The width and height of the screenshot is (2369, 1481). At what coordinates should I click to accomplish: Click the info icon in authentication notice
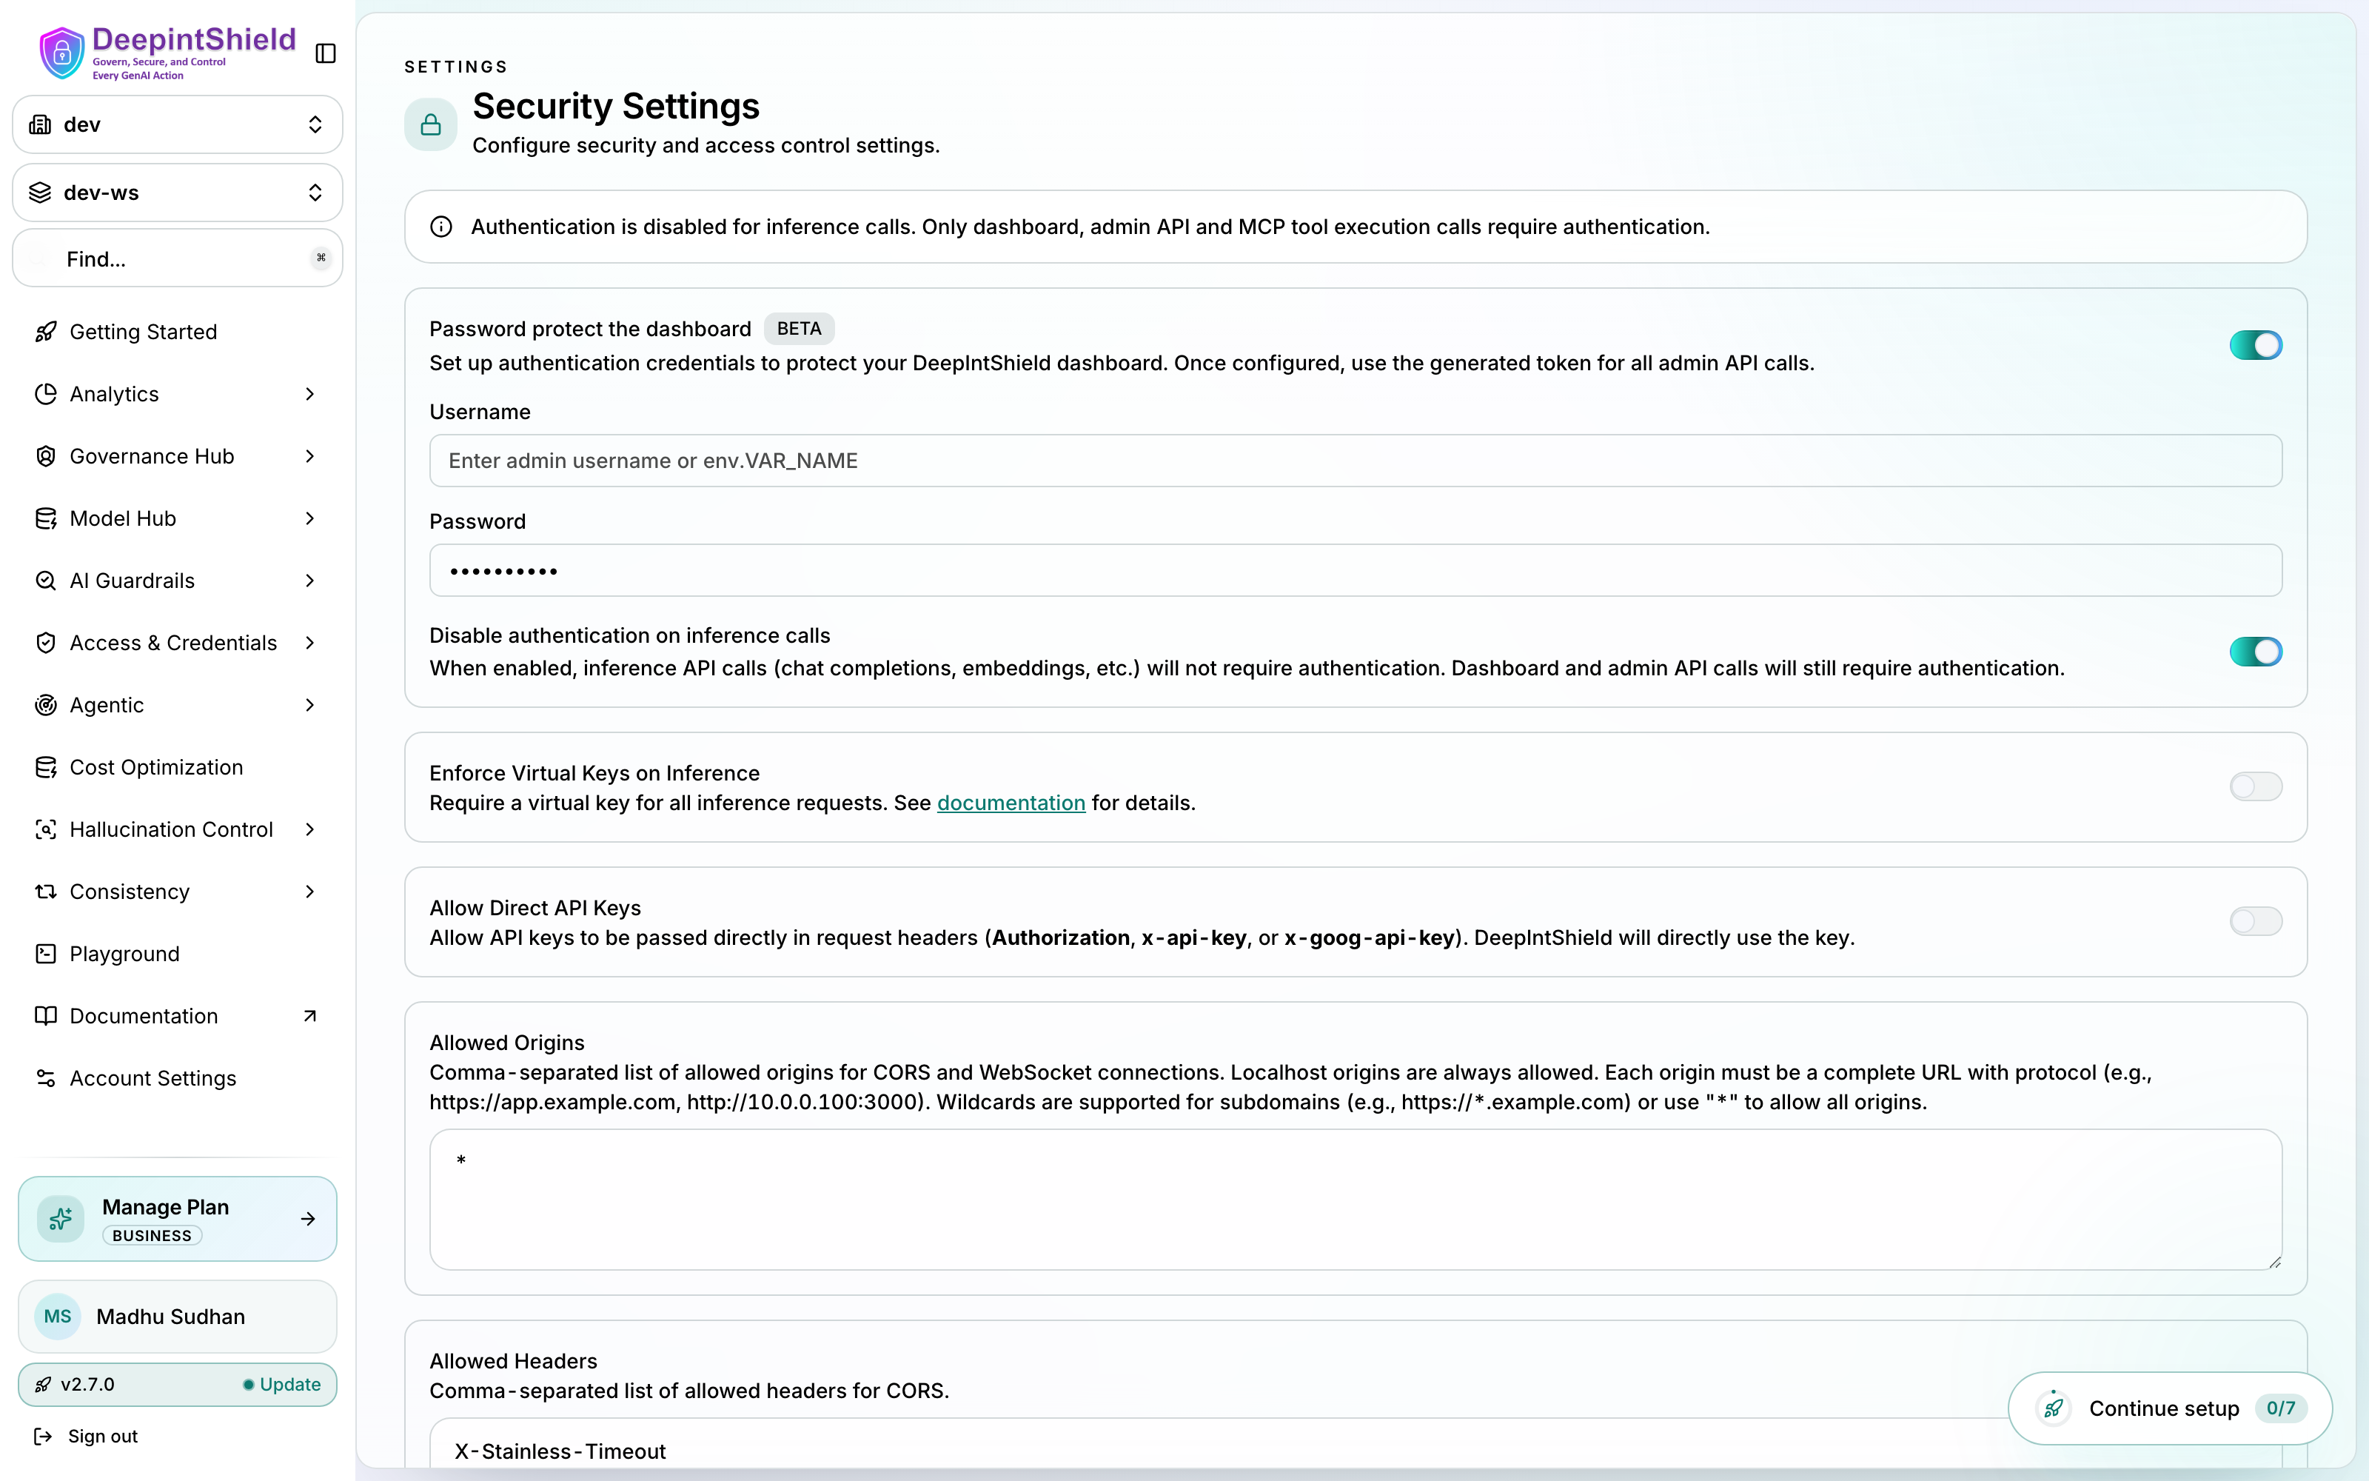point(441,227)
